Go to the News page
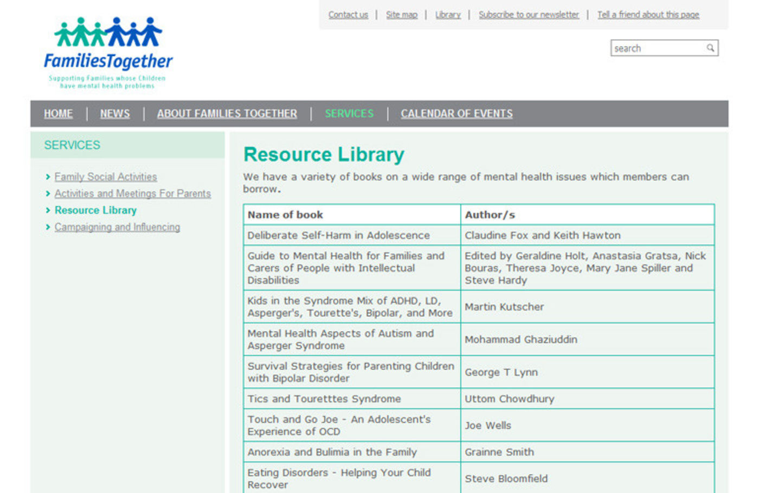This screenshot has width=759, height=493. [115, 114]
